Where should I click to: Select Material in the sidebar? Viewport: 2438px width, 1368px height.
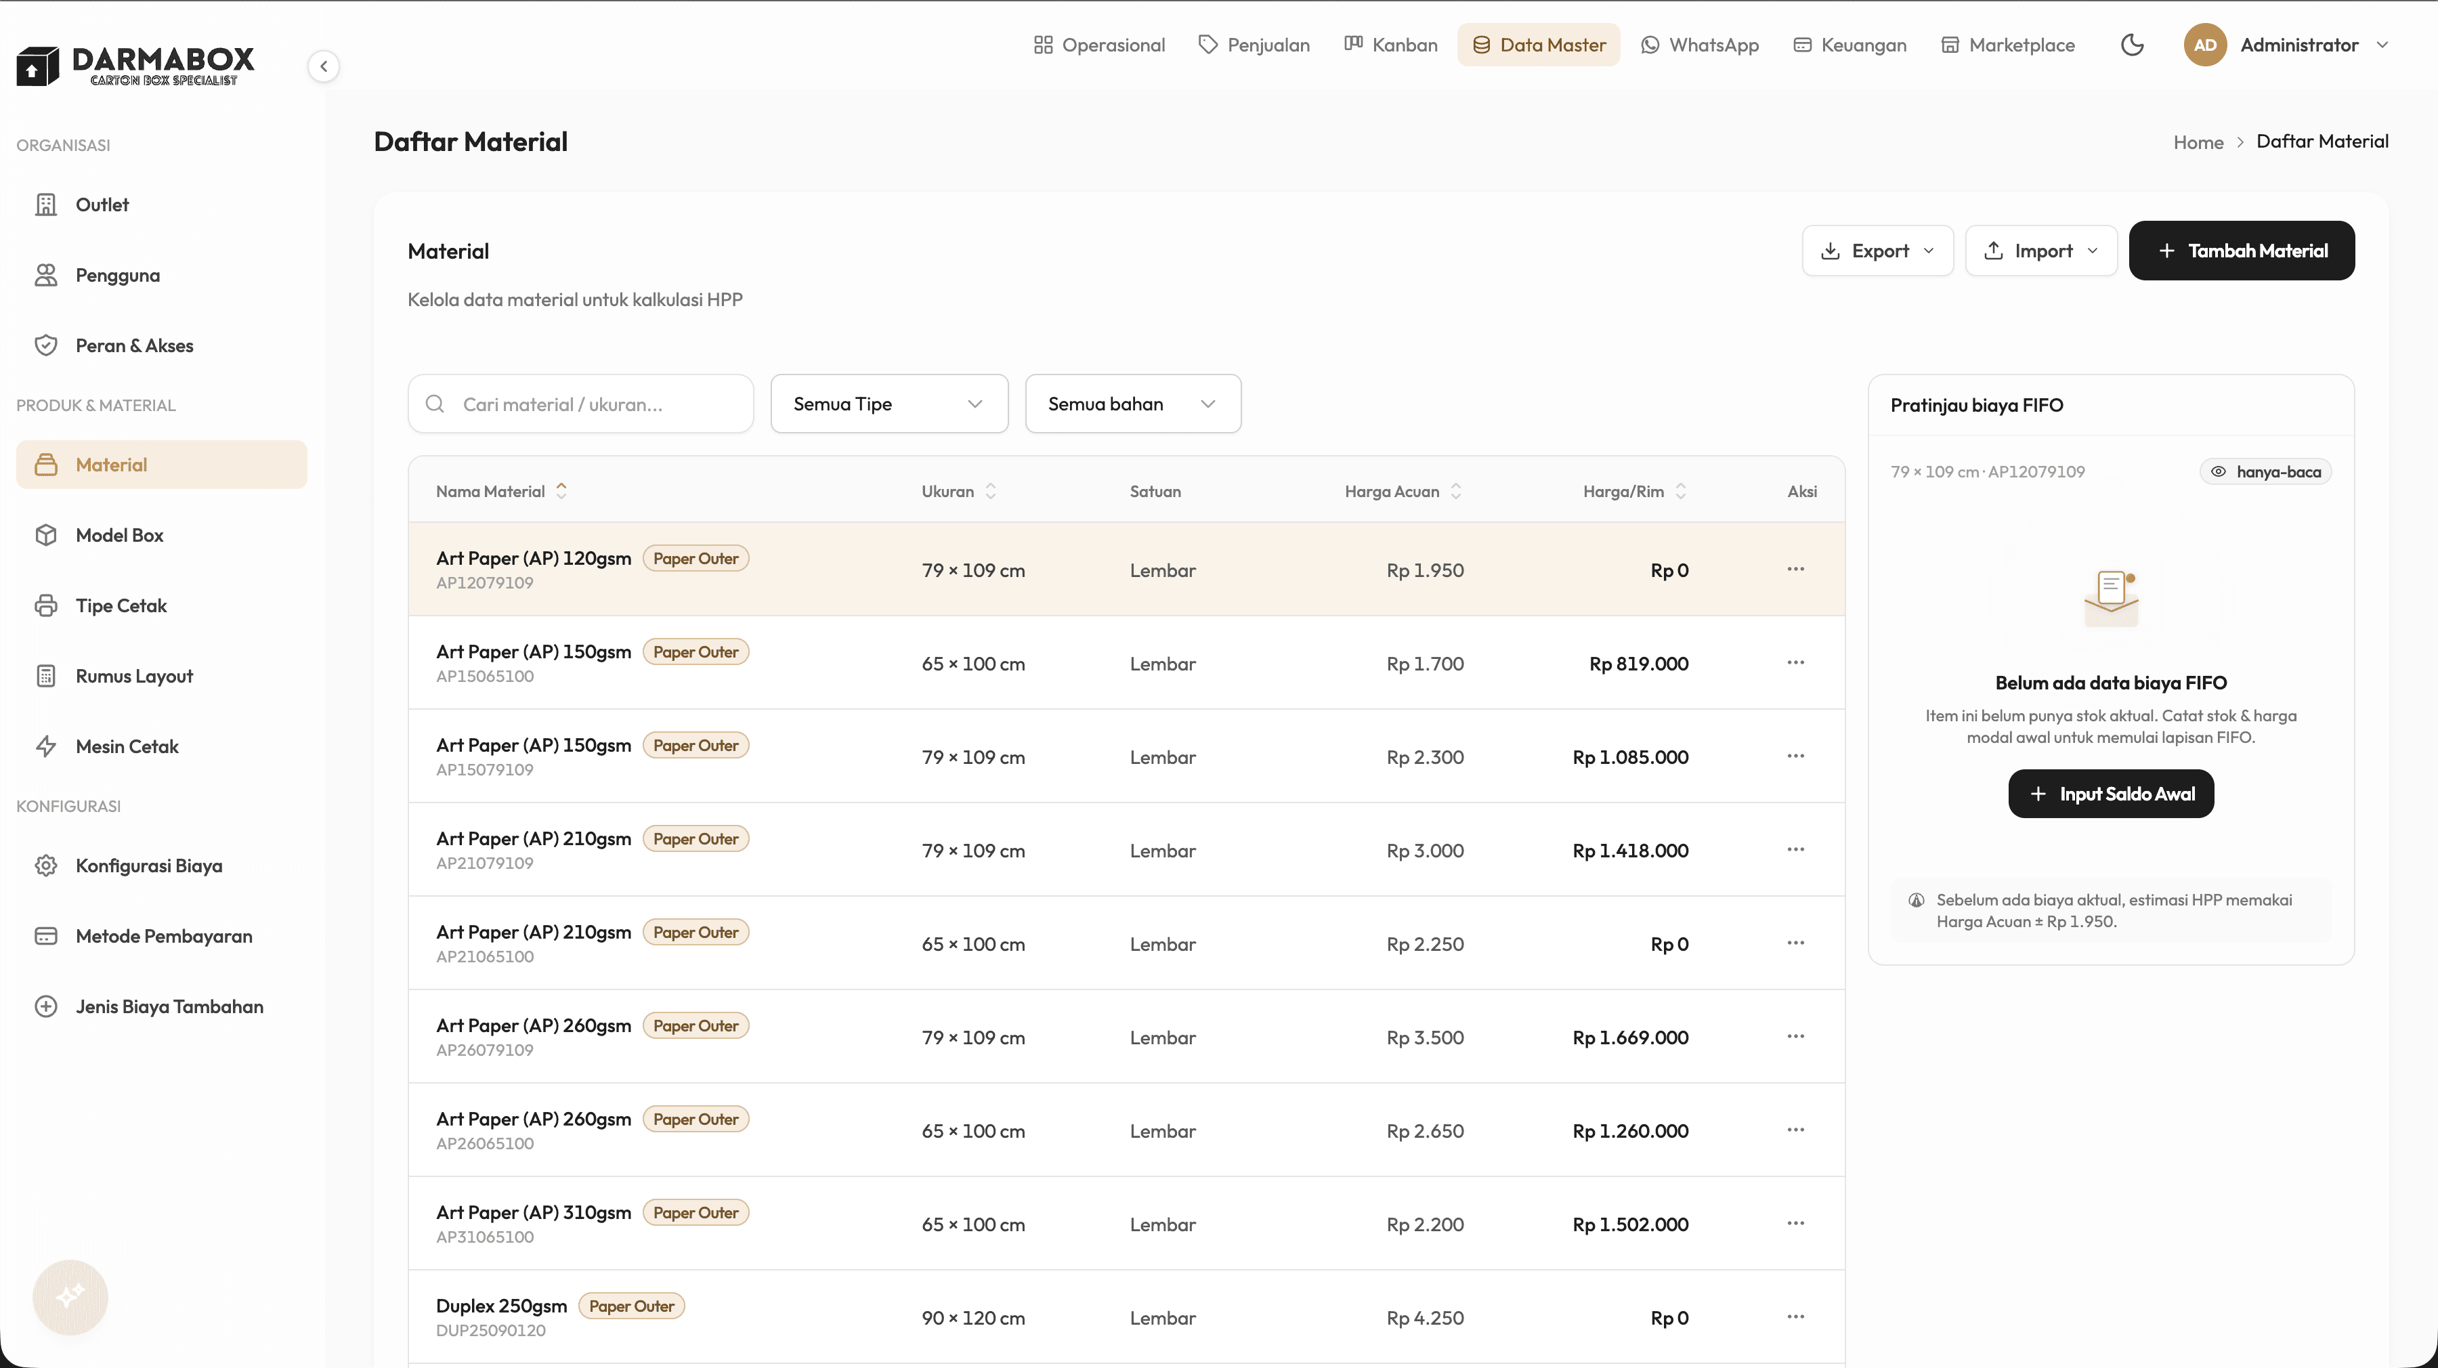coord(162,465)
